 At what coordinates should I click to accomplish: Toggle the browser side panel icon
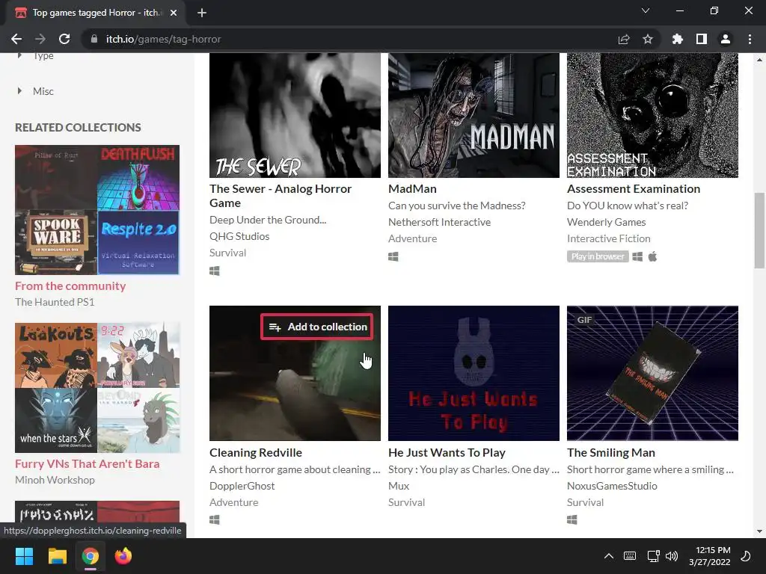(x=702, y=39)
